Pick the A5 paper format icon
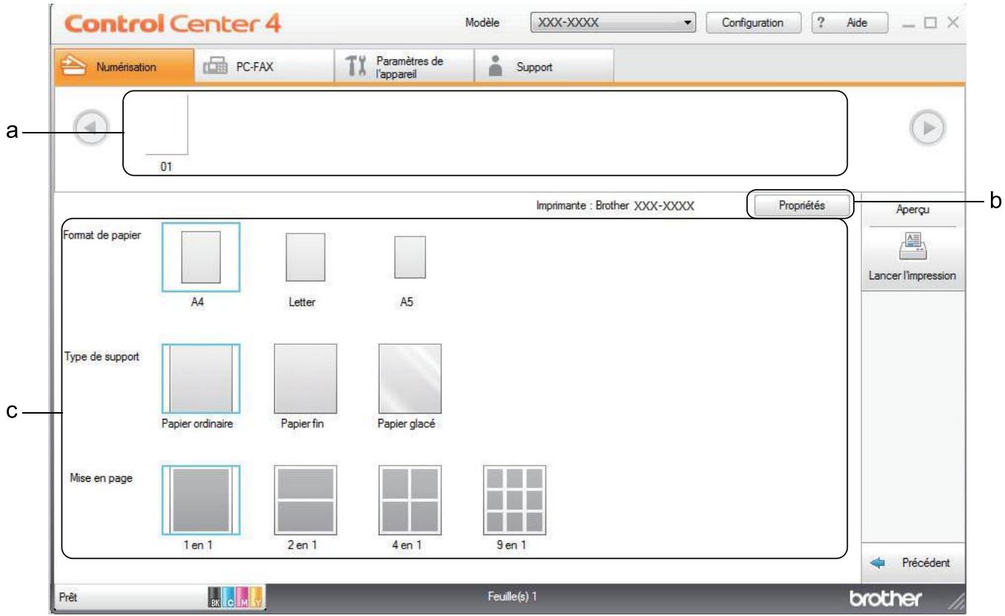 [x=409, y=256]
